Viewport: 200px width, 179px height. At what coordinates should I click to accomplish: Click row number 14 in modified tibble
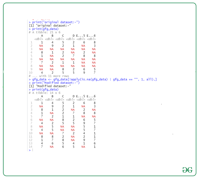tap(31, 147)
